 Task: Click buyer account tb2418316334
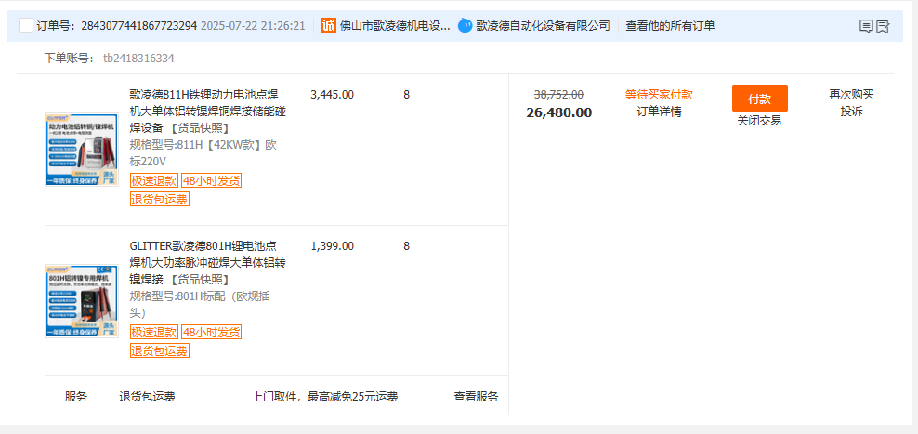tap(138, 58)
